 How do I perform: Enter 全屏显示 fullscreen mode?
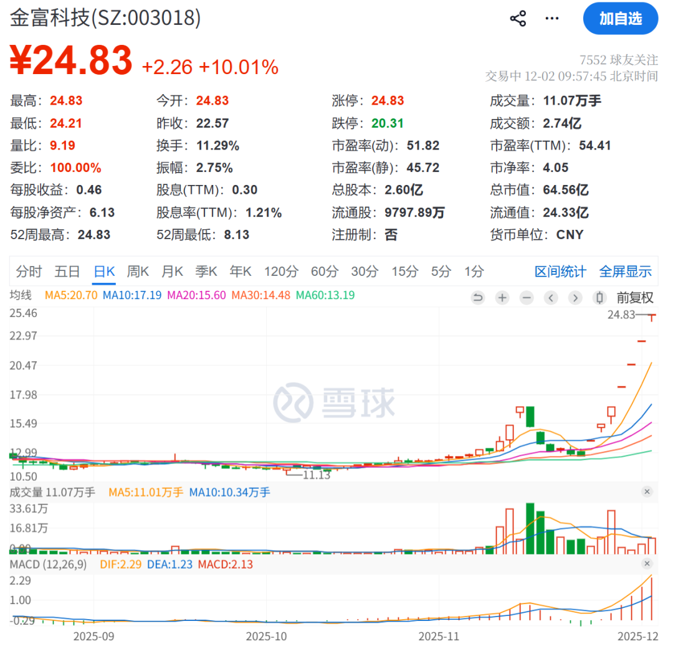626,271
